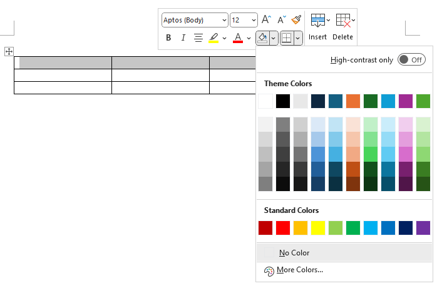437x286 pixels.
Task: Select the dark navy theme color swatch
Action: [318, 101]
